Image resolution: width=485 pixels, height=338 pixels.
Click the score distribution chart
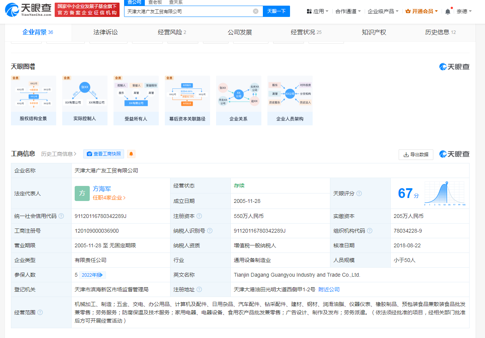click(x=445, y=193)
